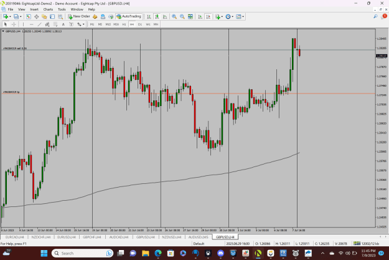The width and height of the screenshot is (389, 260).
Task: Tile chart windows icon
Action: pyautogui.click(x=190, y=17)
